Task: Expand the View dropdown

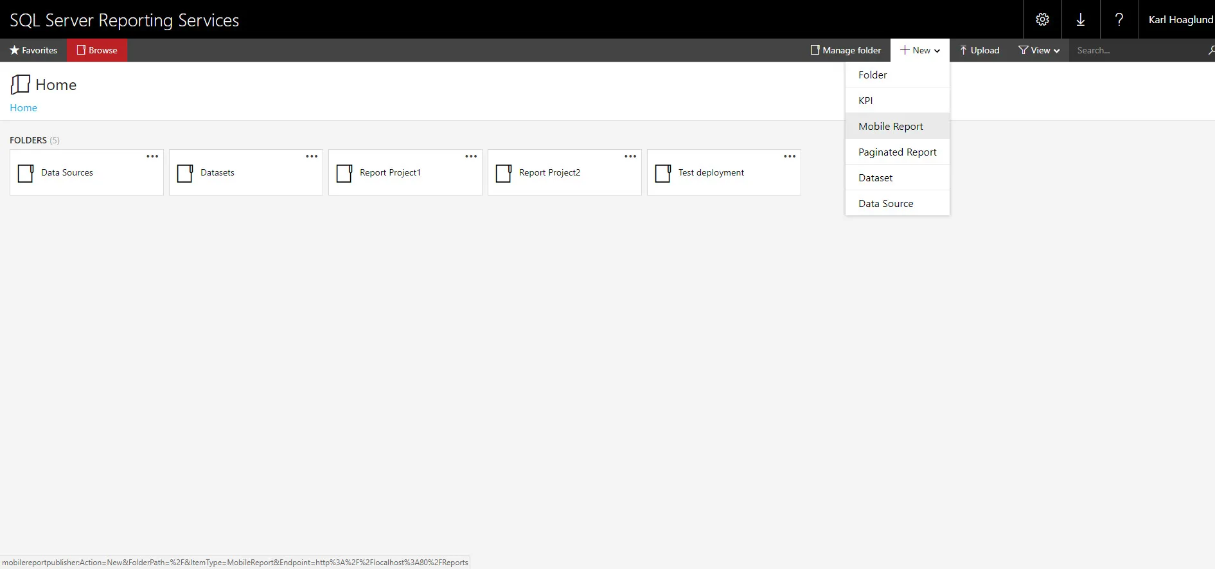Action: coord(1039,50)
